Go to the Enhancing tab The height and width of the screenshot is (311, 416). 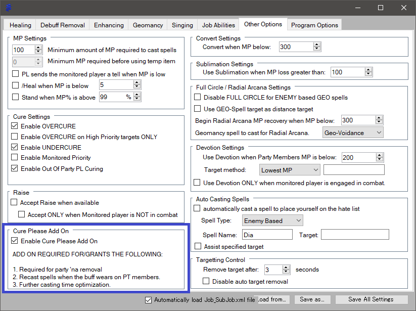[x=109, y=25]
